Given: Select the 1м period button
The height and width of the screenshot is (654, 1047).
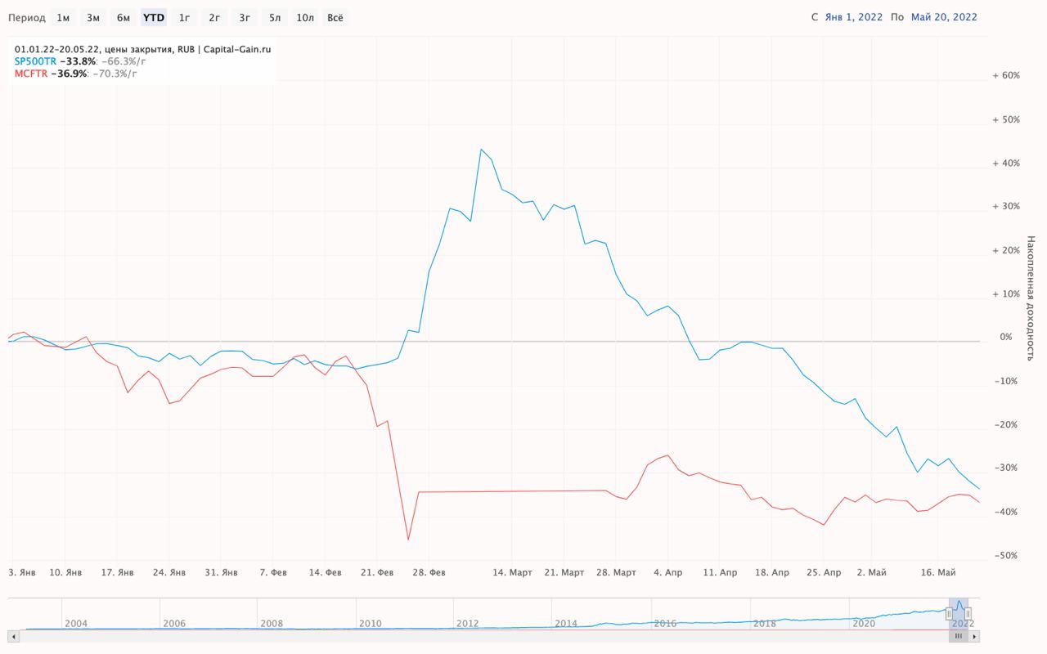Looking at the screenshot, I should (x=63, y=17).
